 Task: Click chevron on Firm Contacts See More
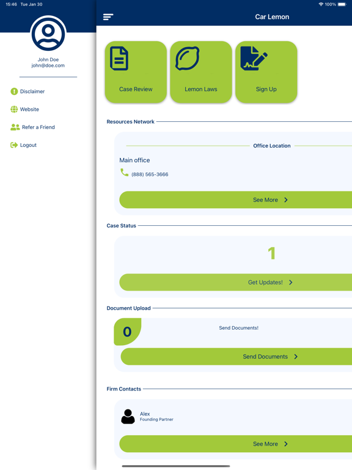286,444
